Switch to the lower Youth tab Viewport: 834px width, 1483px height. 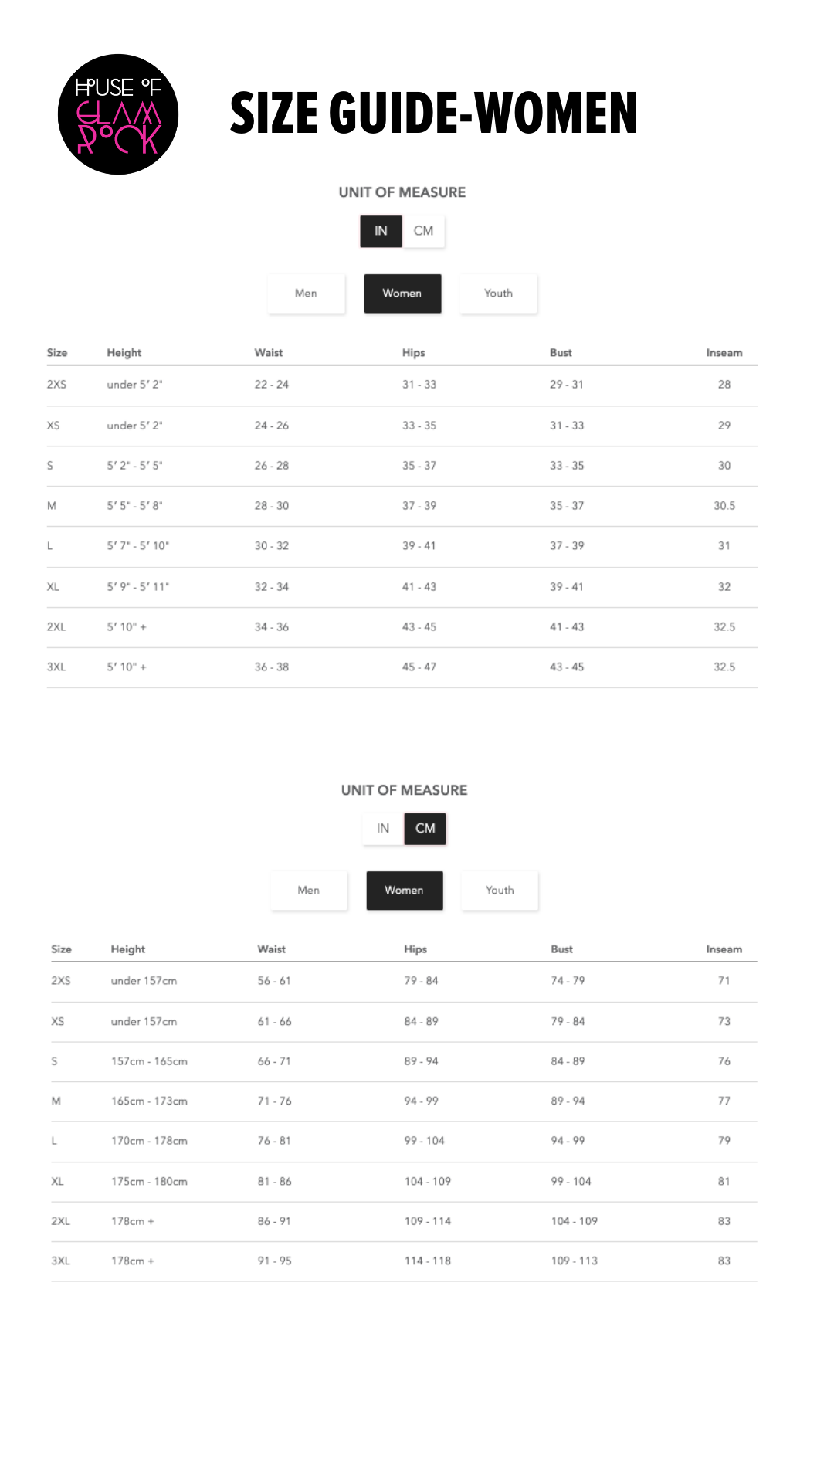point(500,891)
